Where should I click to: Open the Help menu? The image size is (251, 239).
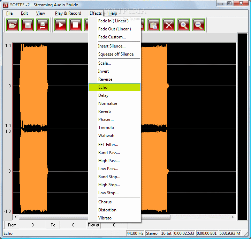point(113,13)
